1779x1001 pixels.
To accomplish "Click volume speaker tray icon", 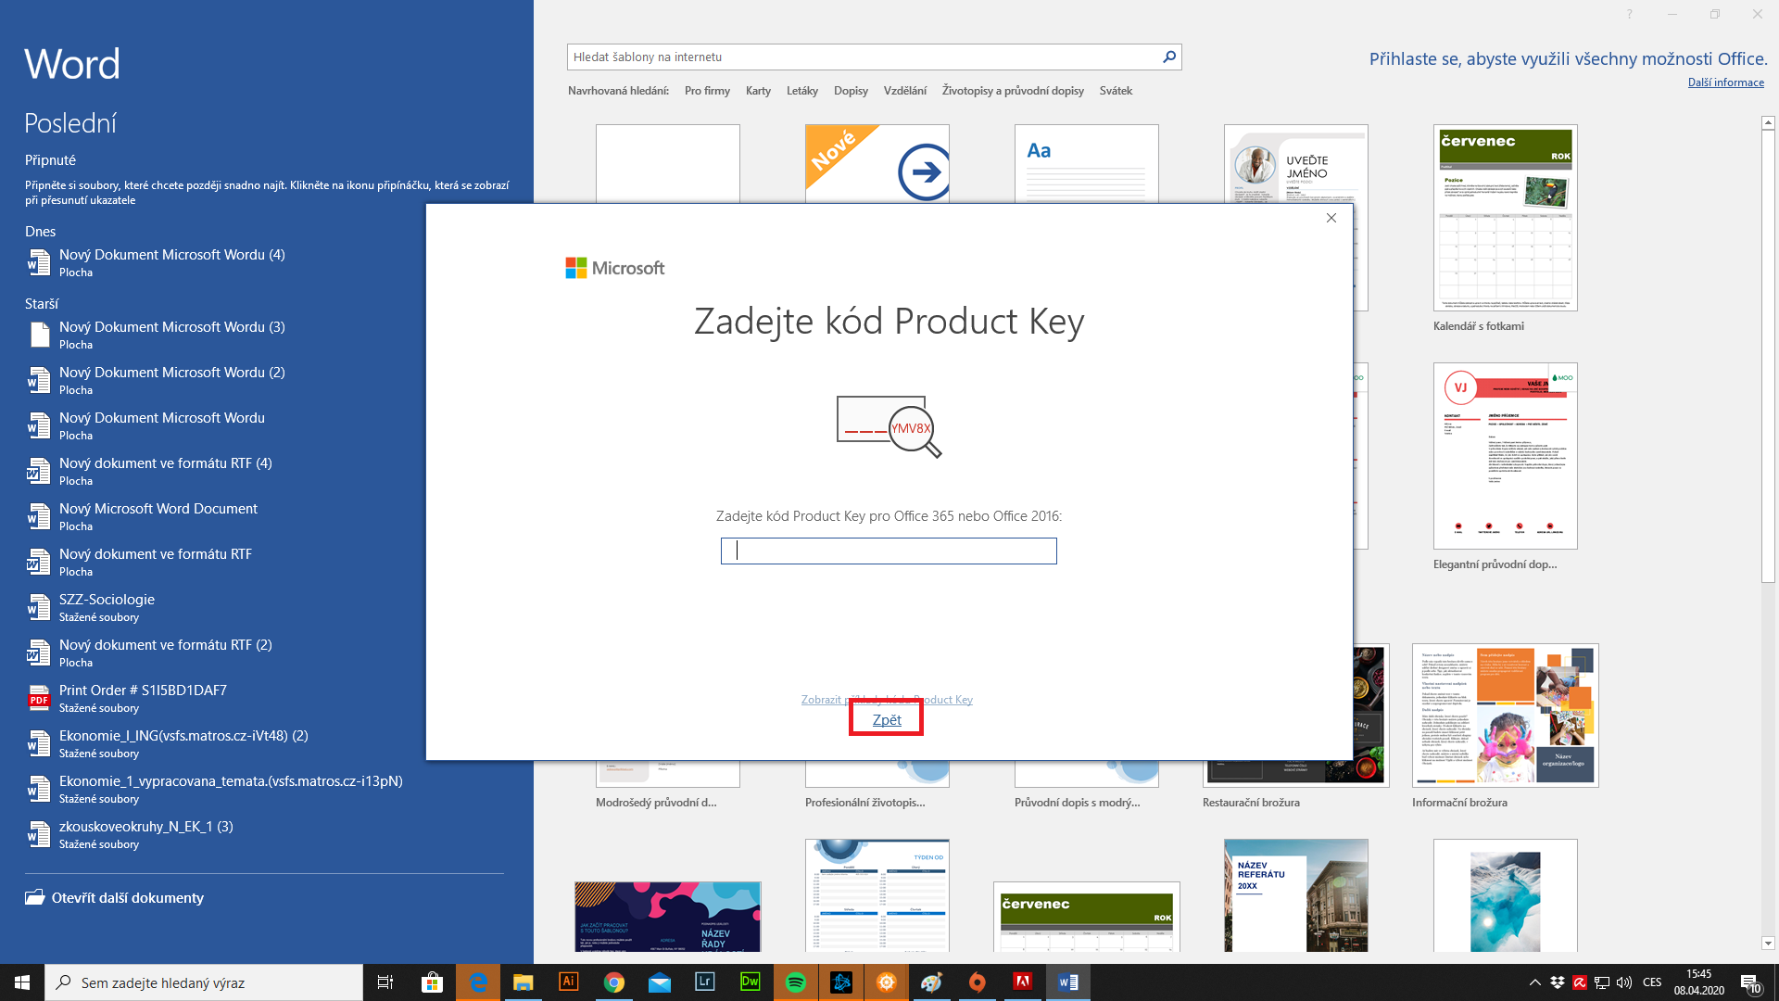I will [1624, 982].
